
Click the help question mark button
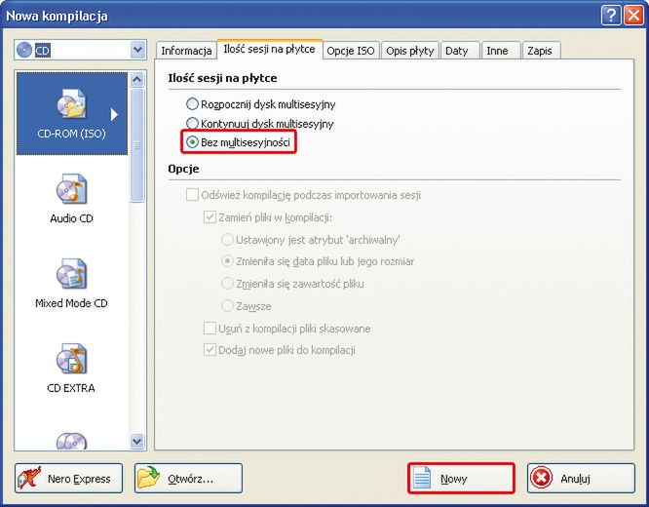click(611, 17)
